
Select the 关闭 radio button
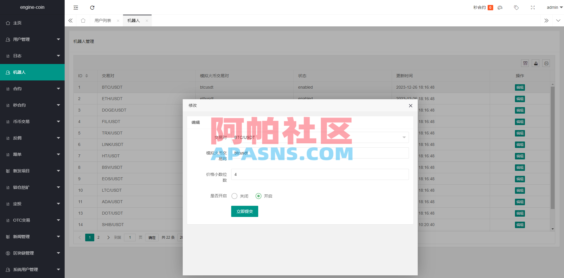click(x=234, y=196)
